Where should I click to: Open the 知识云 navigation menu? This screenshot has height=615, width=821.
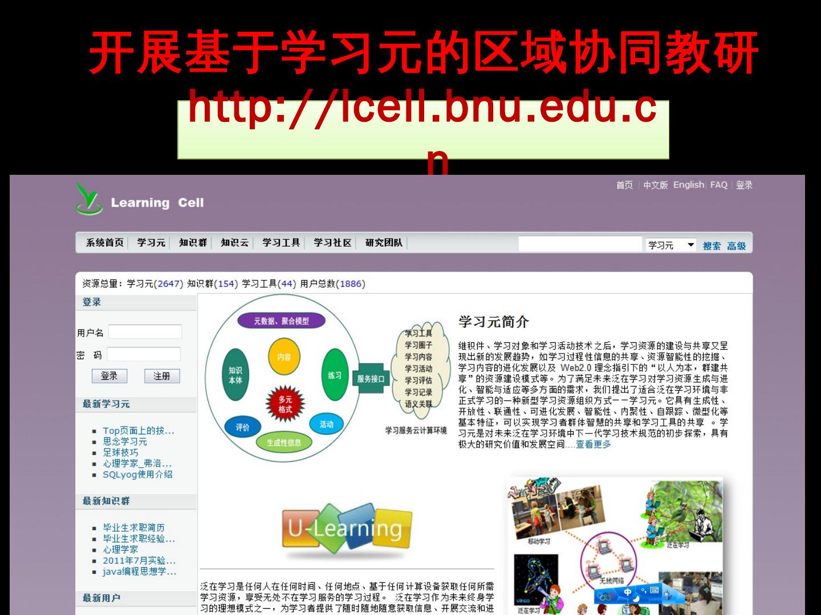pos(235,243)
